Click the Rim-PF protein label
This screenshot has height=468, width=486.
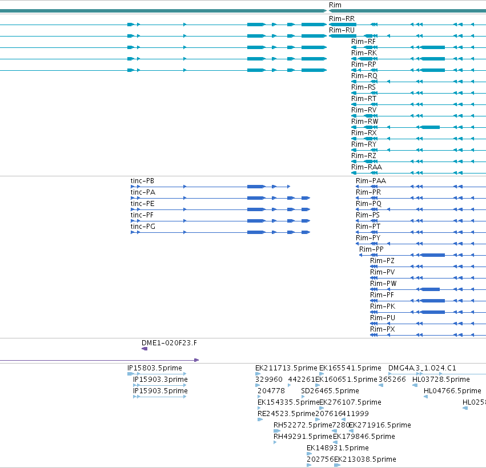click(382, 295)
